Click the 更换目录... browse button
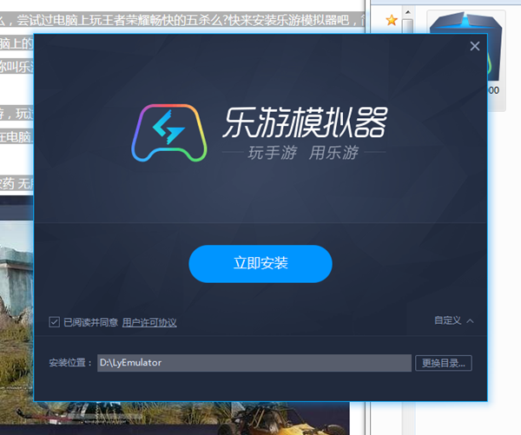The height and width of the screenshot is (435, 521). coord(443,363)
